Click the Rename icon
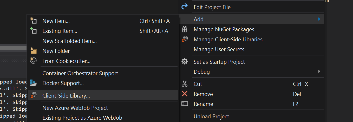Viewport: 353px width, 122px height. coord(184,104)
